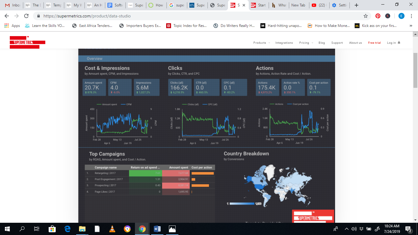This screenshot has height=235, width=418.
Task: Click the Actions 175.4K scorecard
Action: click(267, 87)
